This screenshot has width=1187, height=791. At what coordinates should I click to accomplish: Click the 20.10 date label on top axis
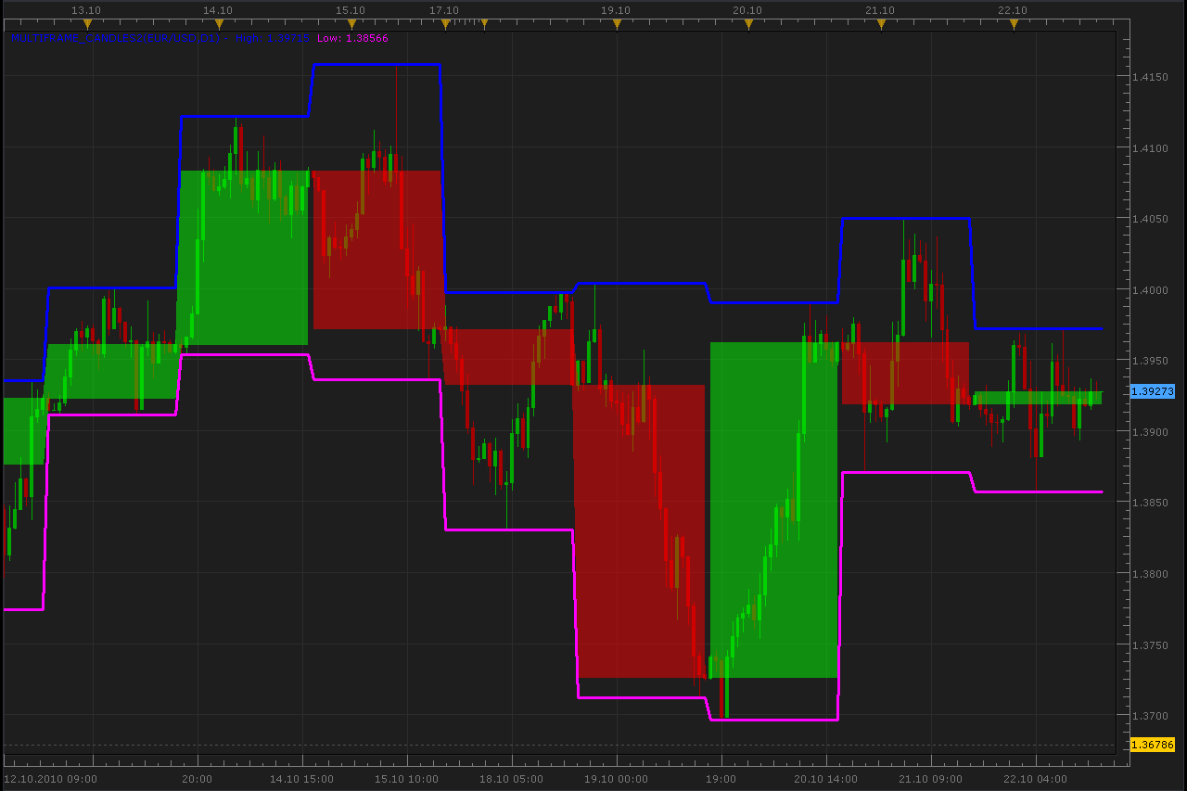click(x=747, y=10)
